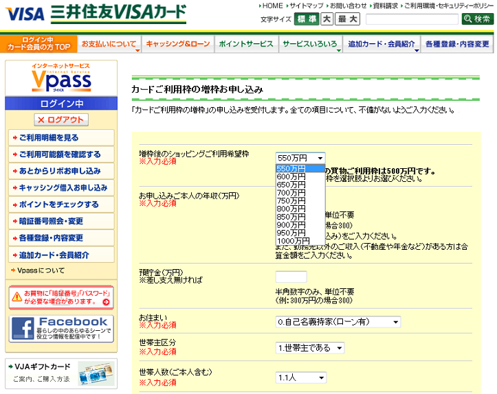Screen dimensions: 497x394
Task: Go to カード会員の方TOP tab
Action: (x=38, y=44)
